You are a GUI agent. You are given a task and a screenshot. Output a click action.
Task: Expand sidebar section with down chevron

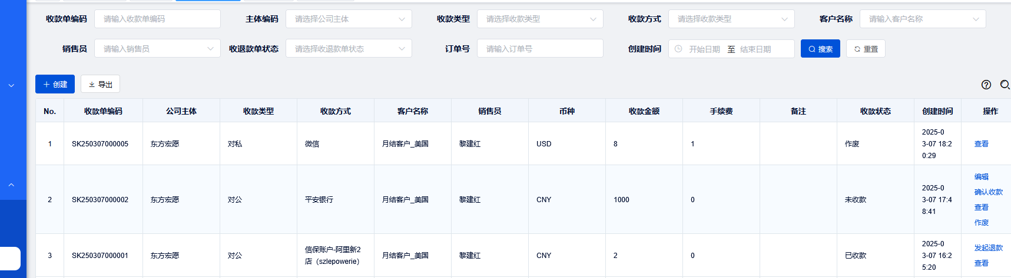(11, 85)
